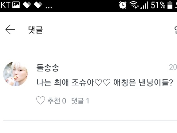The height and width of the screenshot is (133, 177).
Task: Tap the three dots overflow in status bar
Action: point(49,8)
